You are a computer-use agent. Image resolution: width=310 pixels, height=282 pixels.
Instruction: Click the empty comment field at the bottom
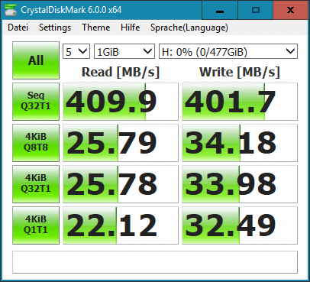pyautogui.click(x=155, y=262)
